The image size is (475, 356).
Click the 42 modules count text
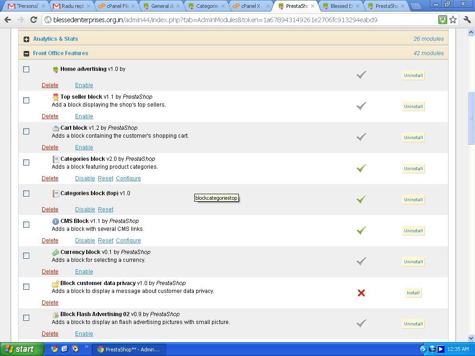428,53
